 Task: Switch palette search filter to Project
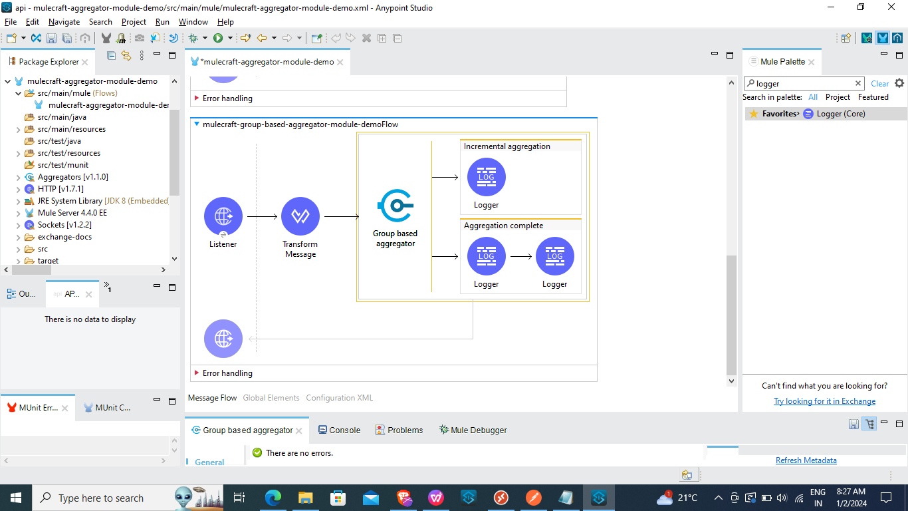point(838,97)
